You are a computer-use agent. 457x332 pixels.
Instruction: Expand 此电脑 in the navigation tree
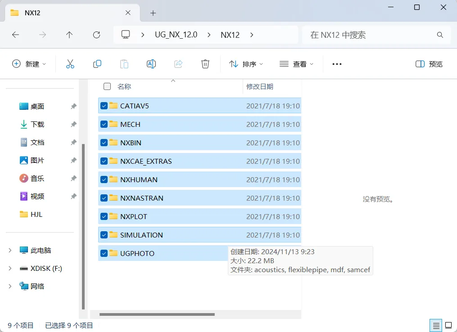point(10,251)
